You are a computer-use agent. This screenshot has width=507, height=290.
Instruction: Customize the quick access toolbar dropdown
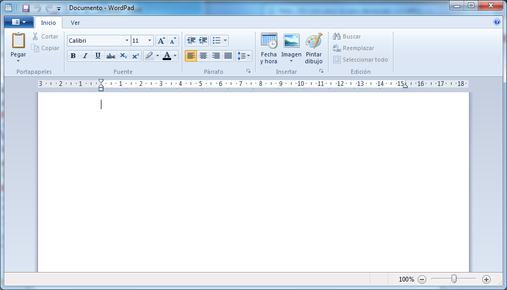tap(59, 9)
